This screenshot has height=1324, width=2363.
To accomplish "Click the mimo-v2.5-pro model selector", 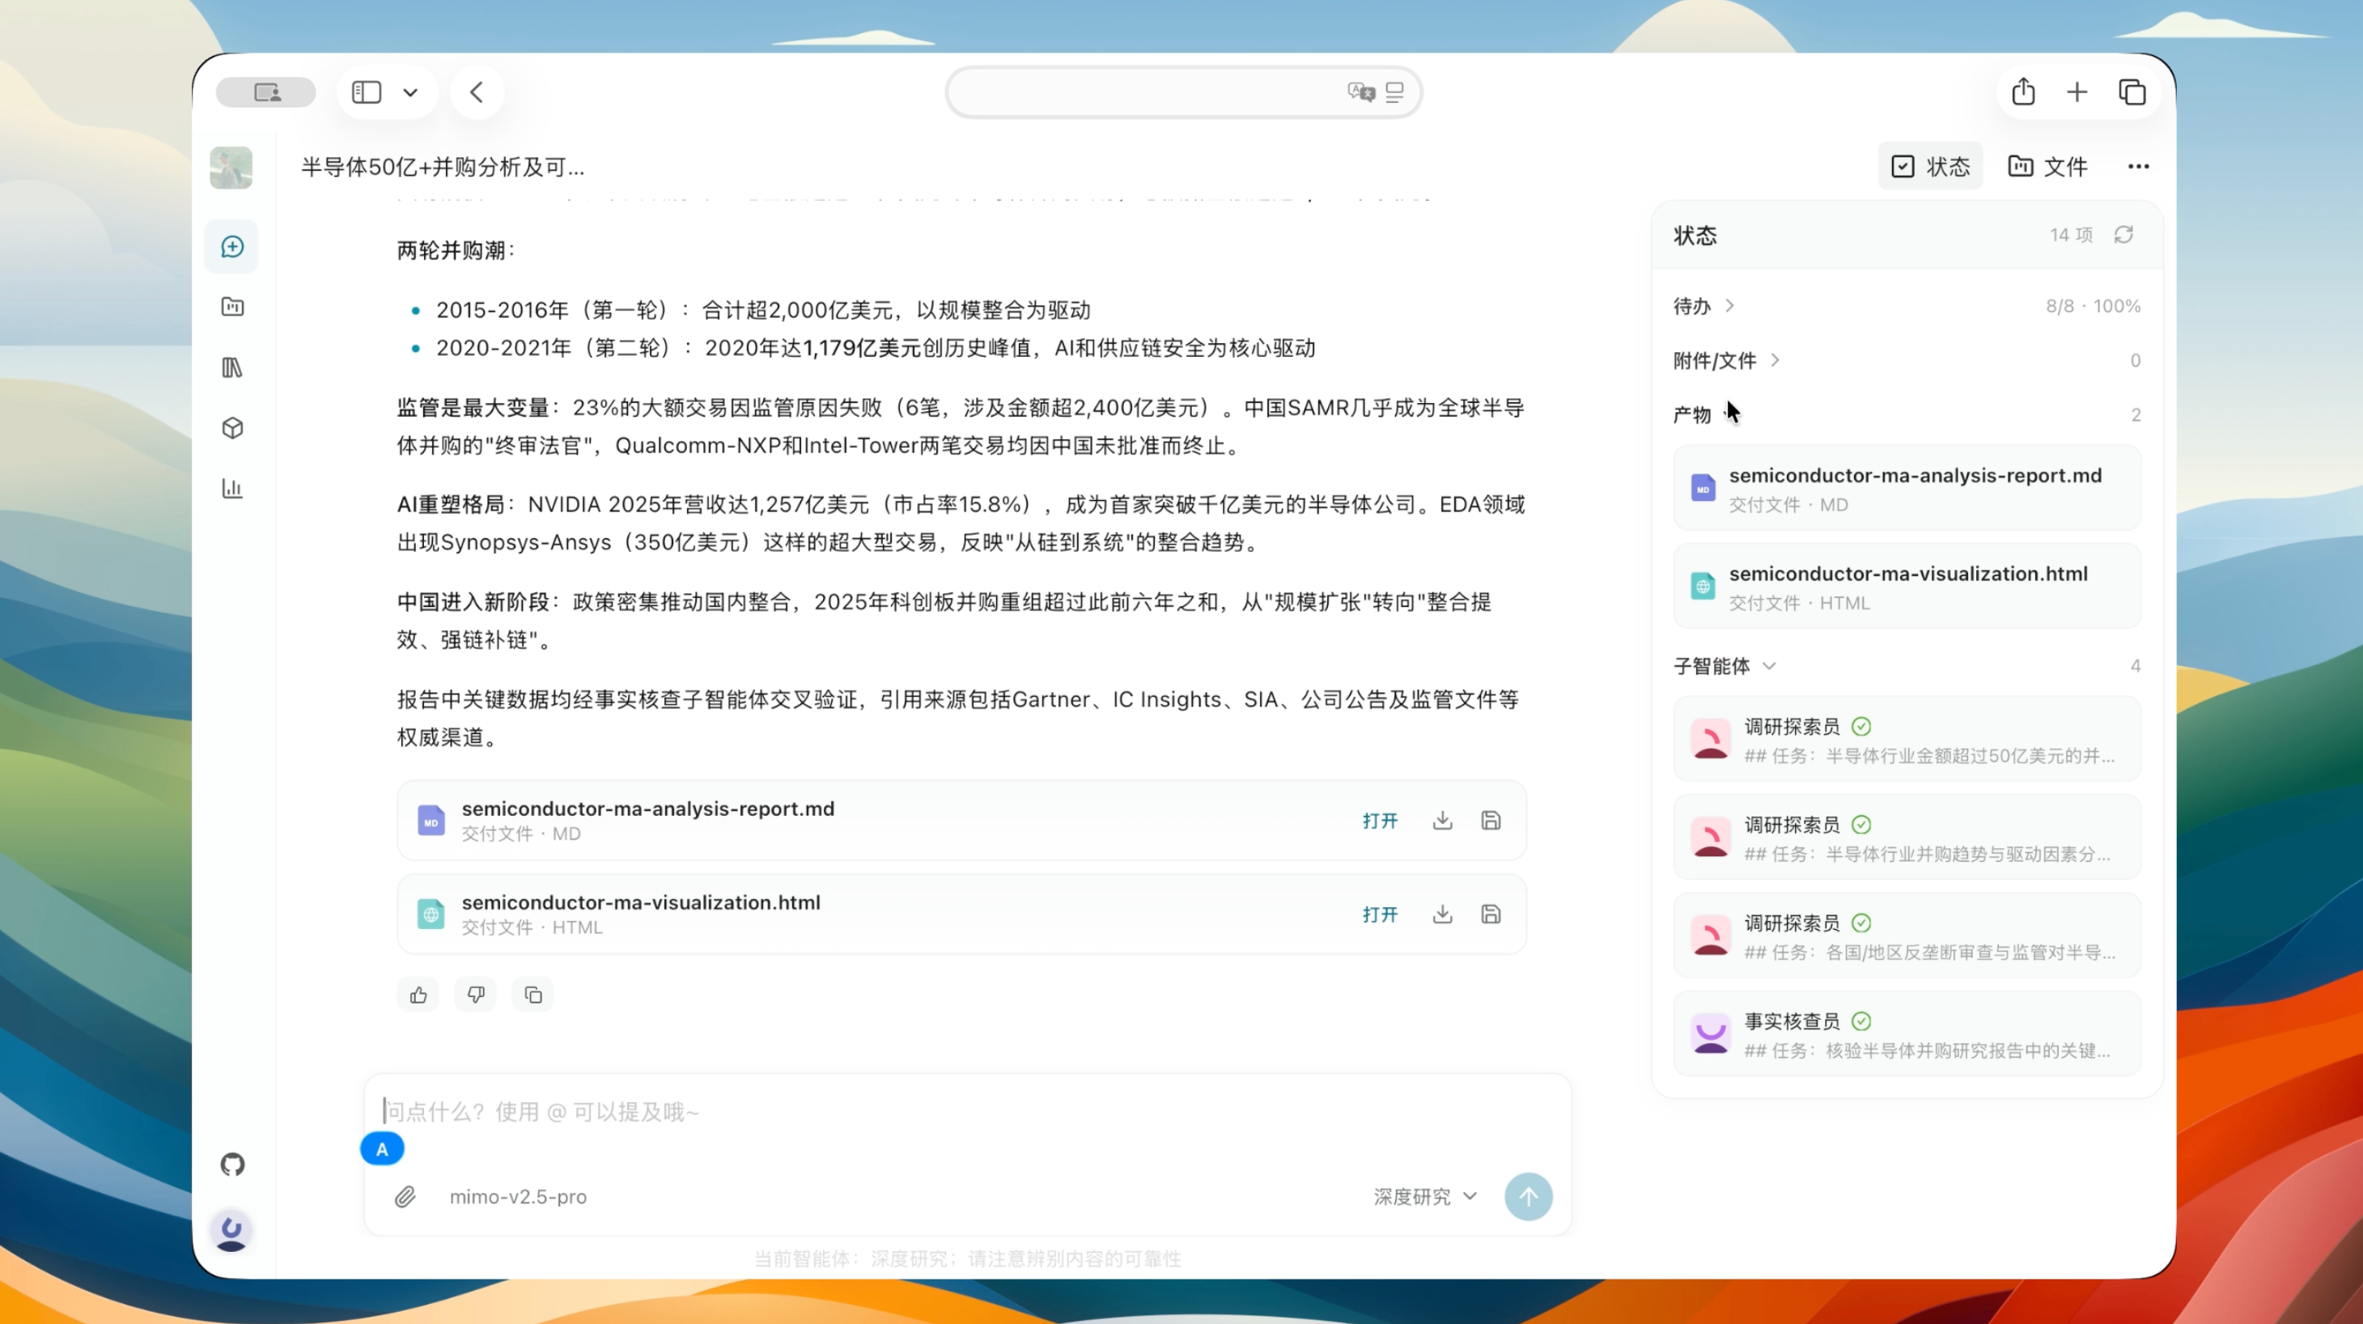I will (x=517, y=1196).
